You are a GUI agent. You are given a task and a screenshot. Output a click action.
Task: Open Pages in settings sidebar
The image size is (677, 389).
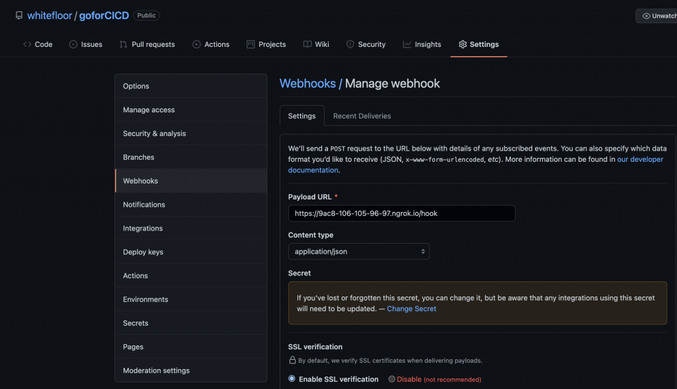pos(191,347)
